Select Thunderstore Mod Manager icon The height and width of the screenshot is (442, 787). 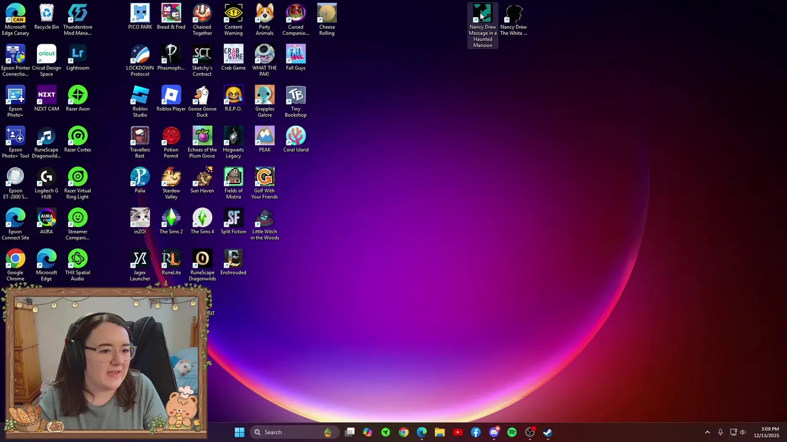(x=77, y=20)
